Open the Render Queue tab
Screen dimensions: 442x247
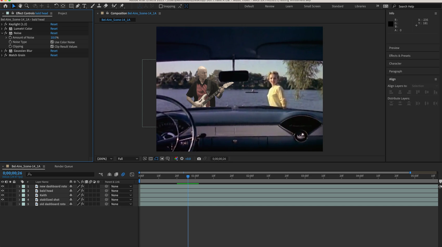pos(64,166)
